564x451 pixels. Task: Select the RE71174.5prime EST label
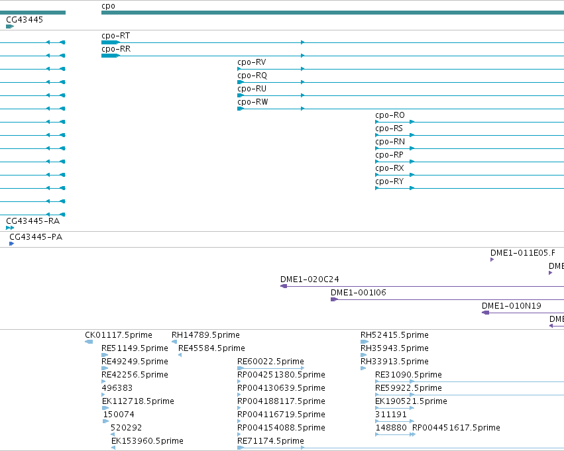point(271,441)
